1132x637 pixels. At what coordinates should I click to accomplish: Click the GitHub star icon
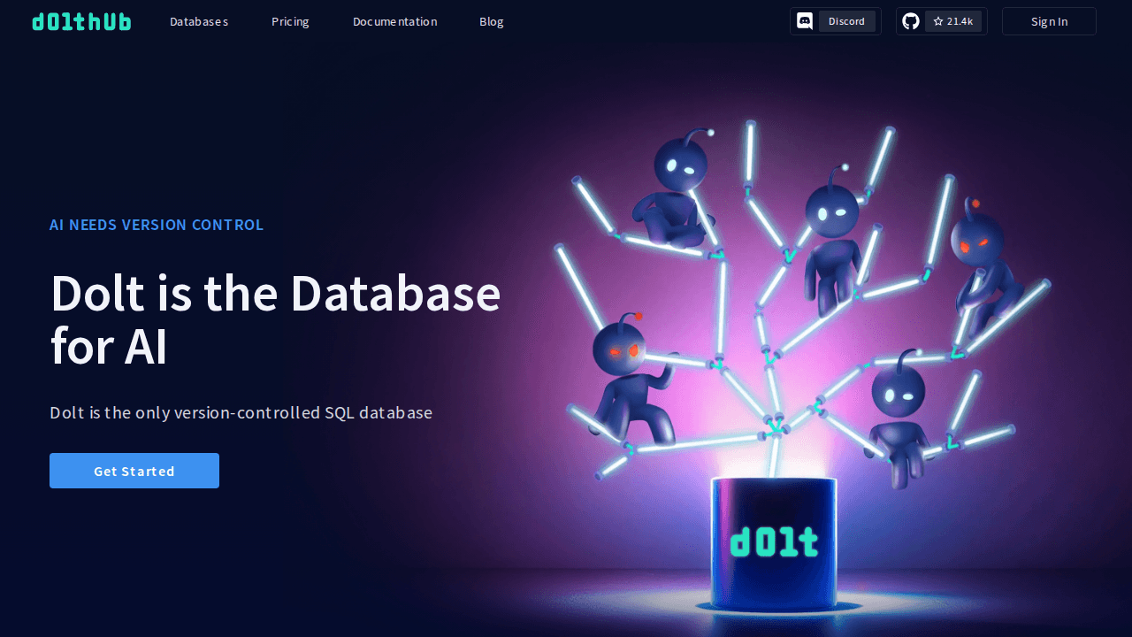pos(938,21)
